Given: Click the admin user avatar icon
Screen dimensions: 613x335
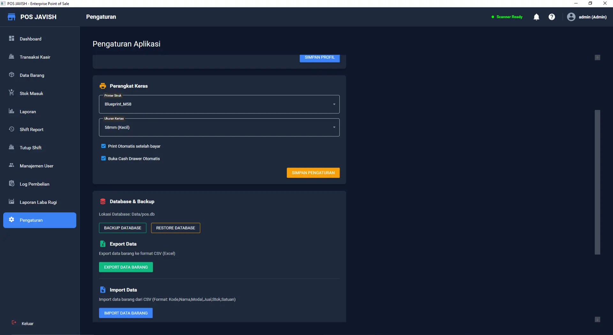Looking at the screenshot, I should coord(571,17).
